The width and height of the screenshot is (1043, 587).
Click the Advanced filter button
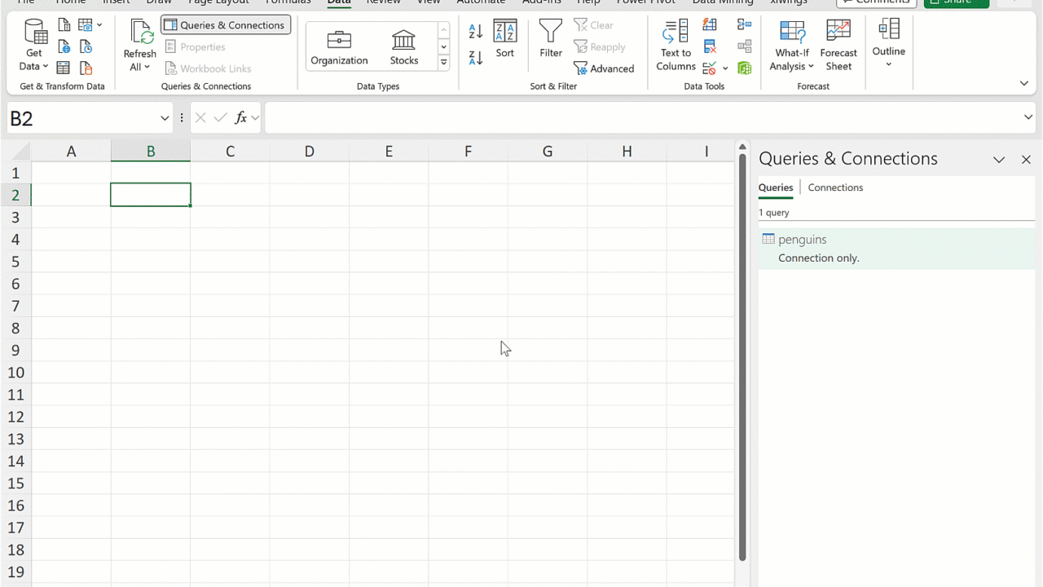[x=604, y=68]
